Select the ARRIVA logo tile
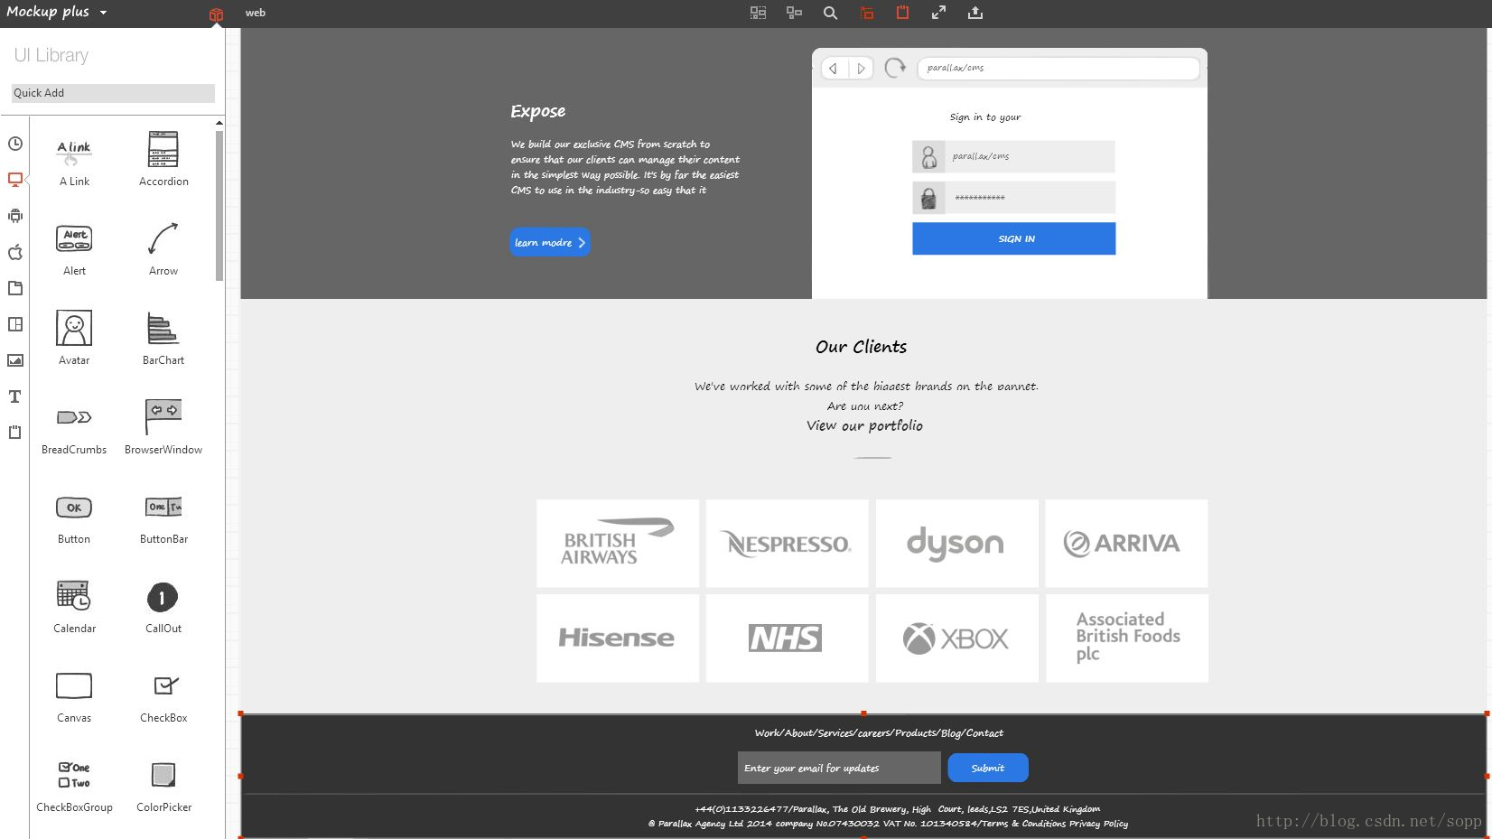The height and width of the screenshot is (839, 1492). (1126, 544)
